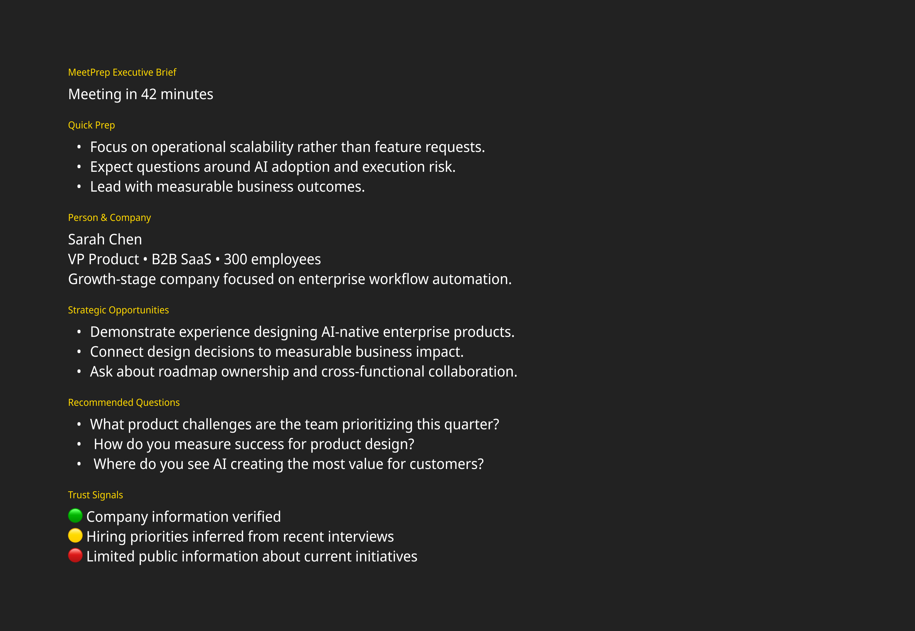Viewport: 915px width, 631px height.
Task: Click the Strategic Opportunities heading
Action: 118,310
